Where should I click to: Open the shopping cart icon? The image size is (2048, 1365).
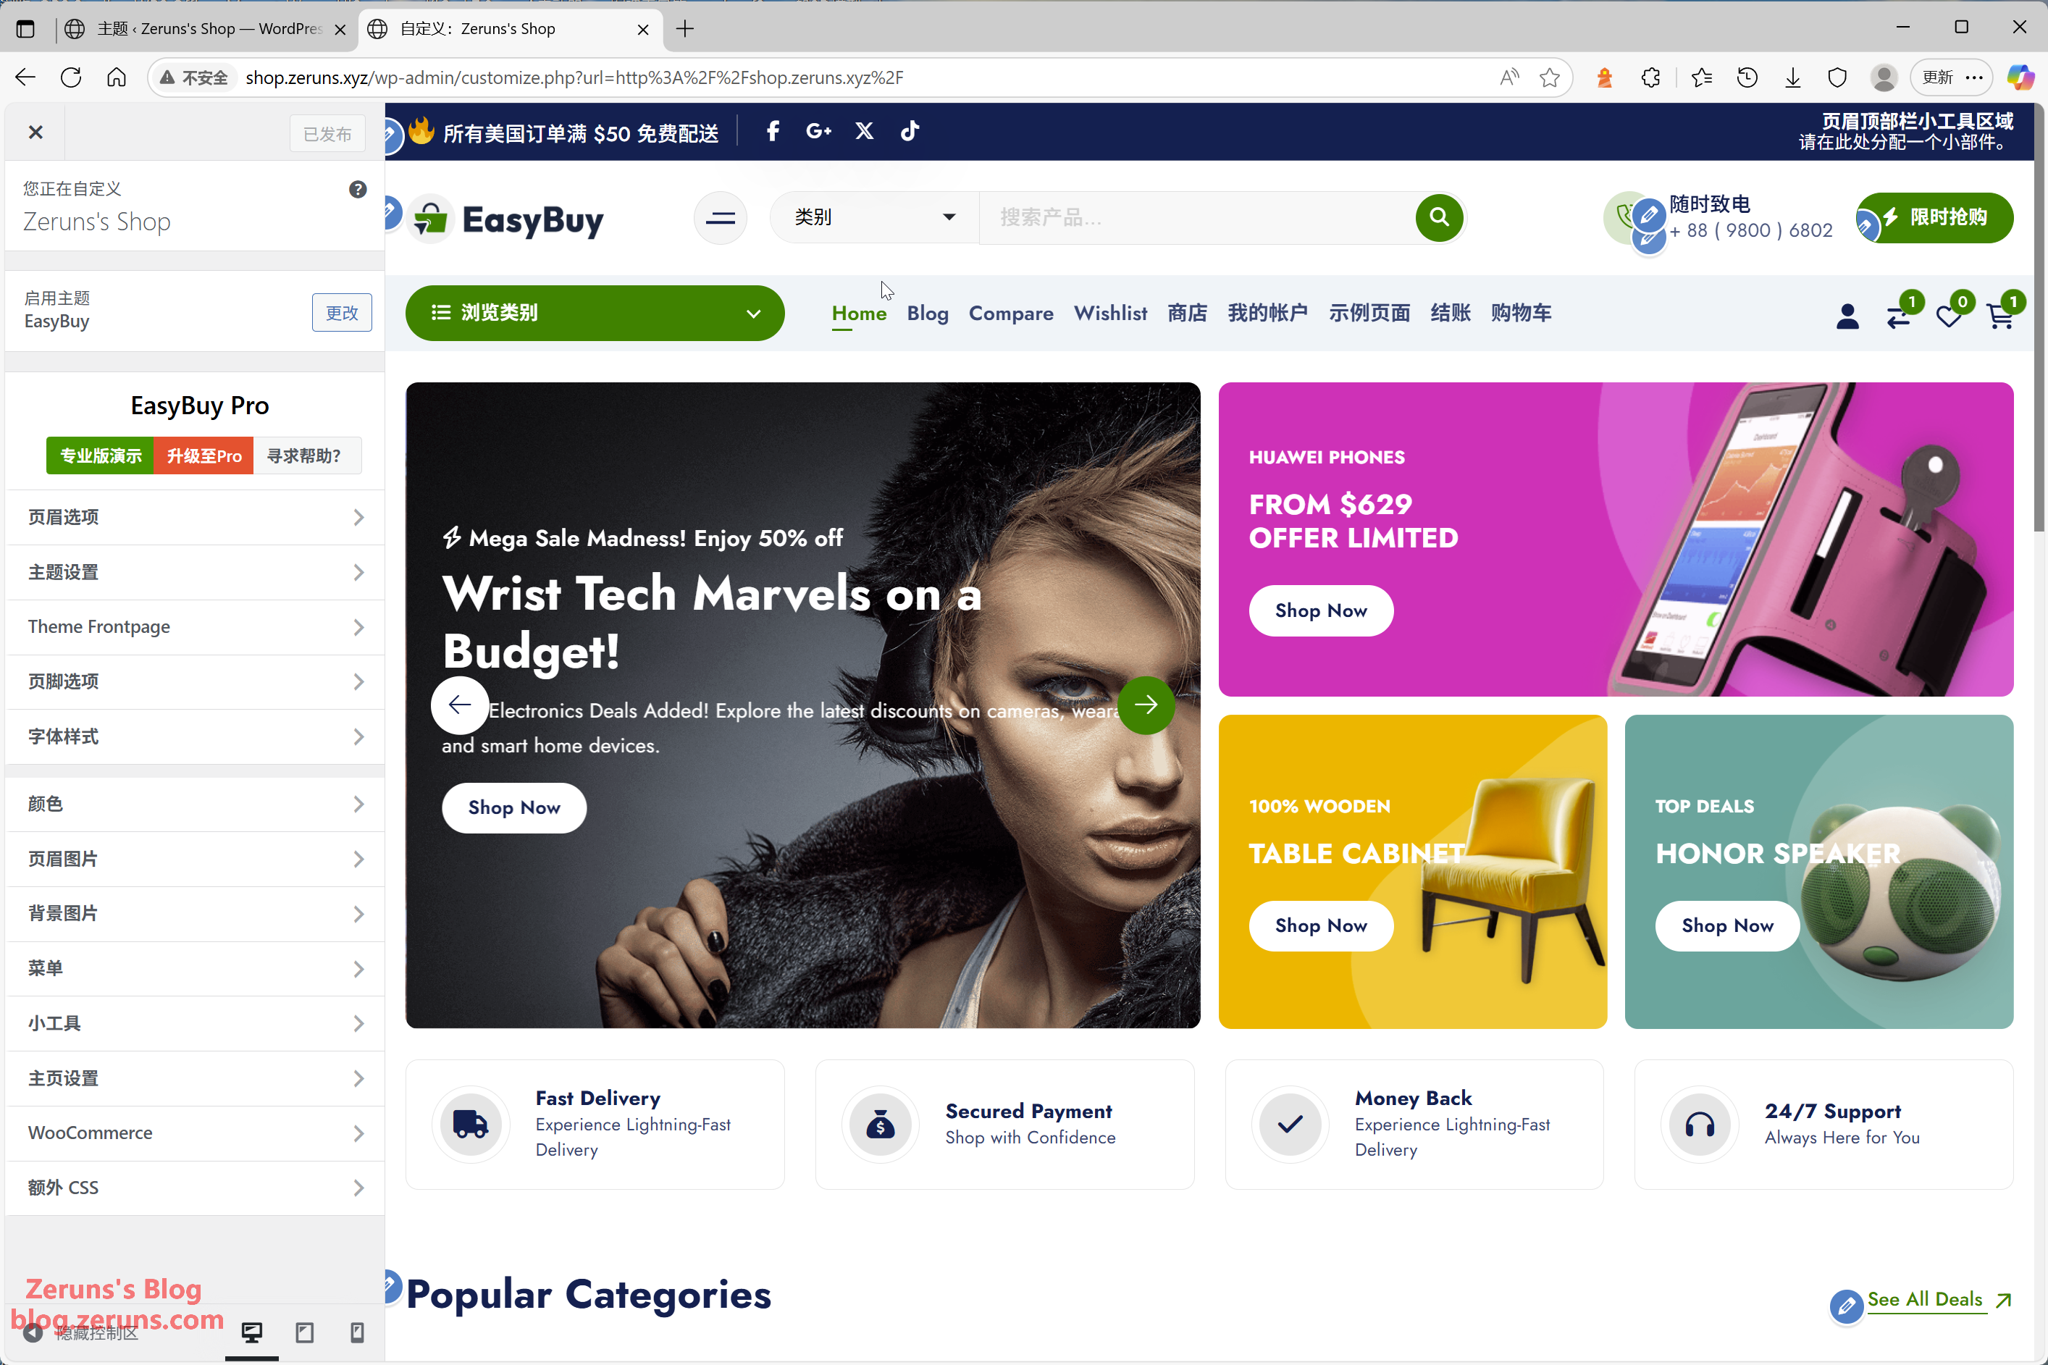pyautogui.click(x=2001, y=315)
